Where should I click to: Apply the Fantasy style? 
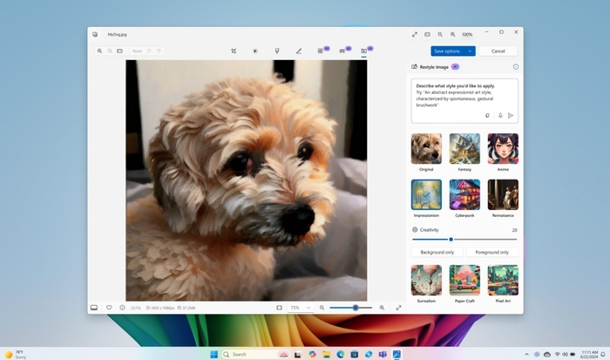(464, 149)
